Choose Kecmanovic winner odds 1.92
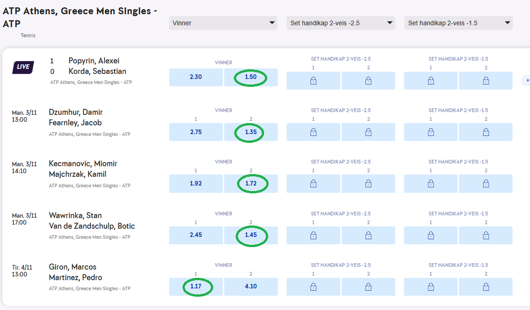Image resolution: width=530 pixels, height=310 pixels. point(196,184)
